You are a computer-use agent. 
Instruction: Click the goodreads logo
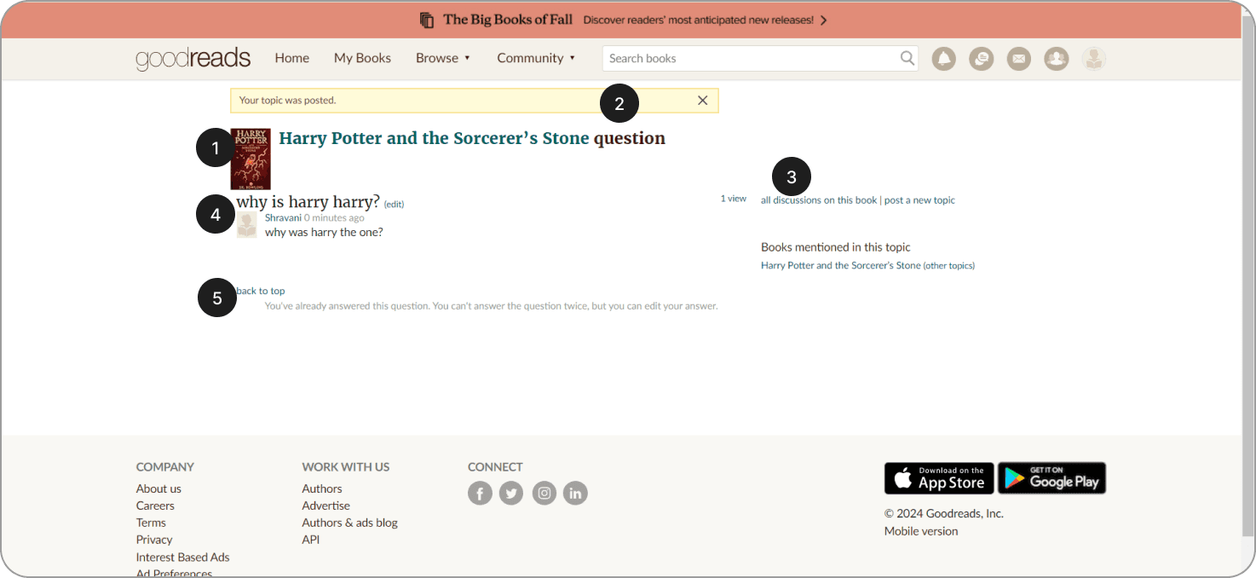click(x=193, y=58)
